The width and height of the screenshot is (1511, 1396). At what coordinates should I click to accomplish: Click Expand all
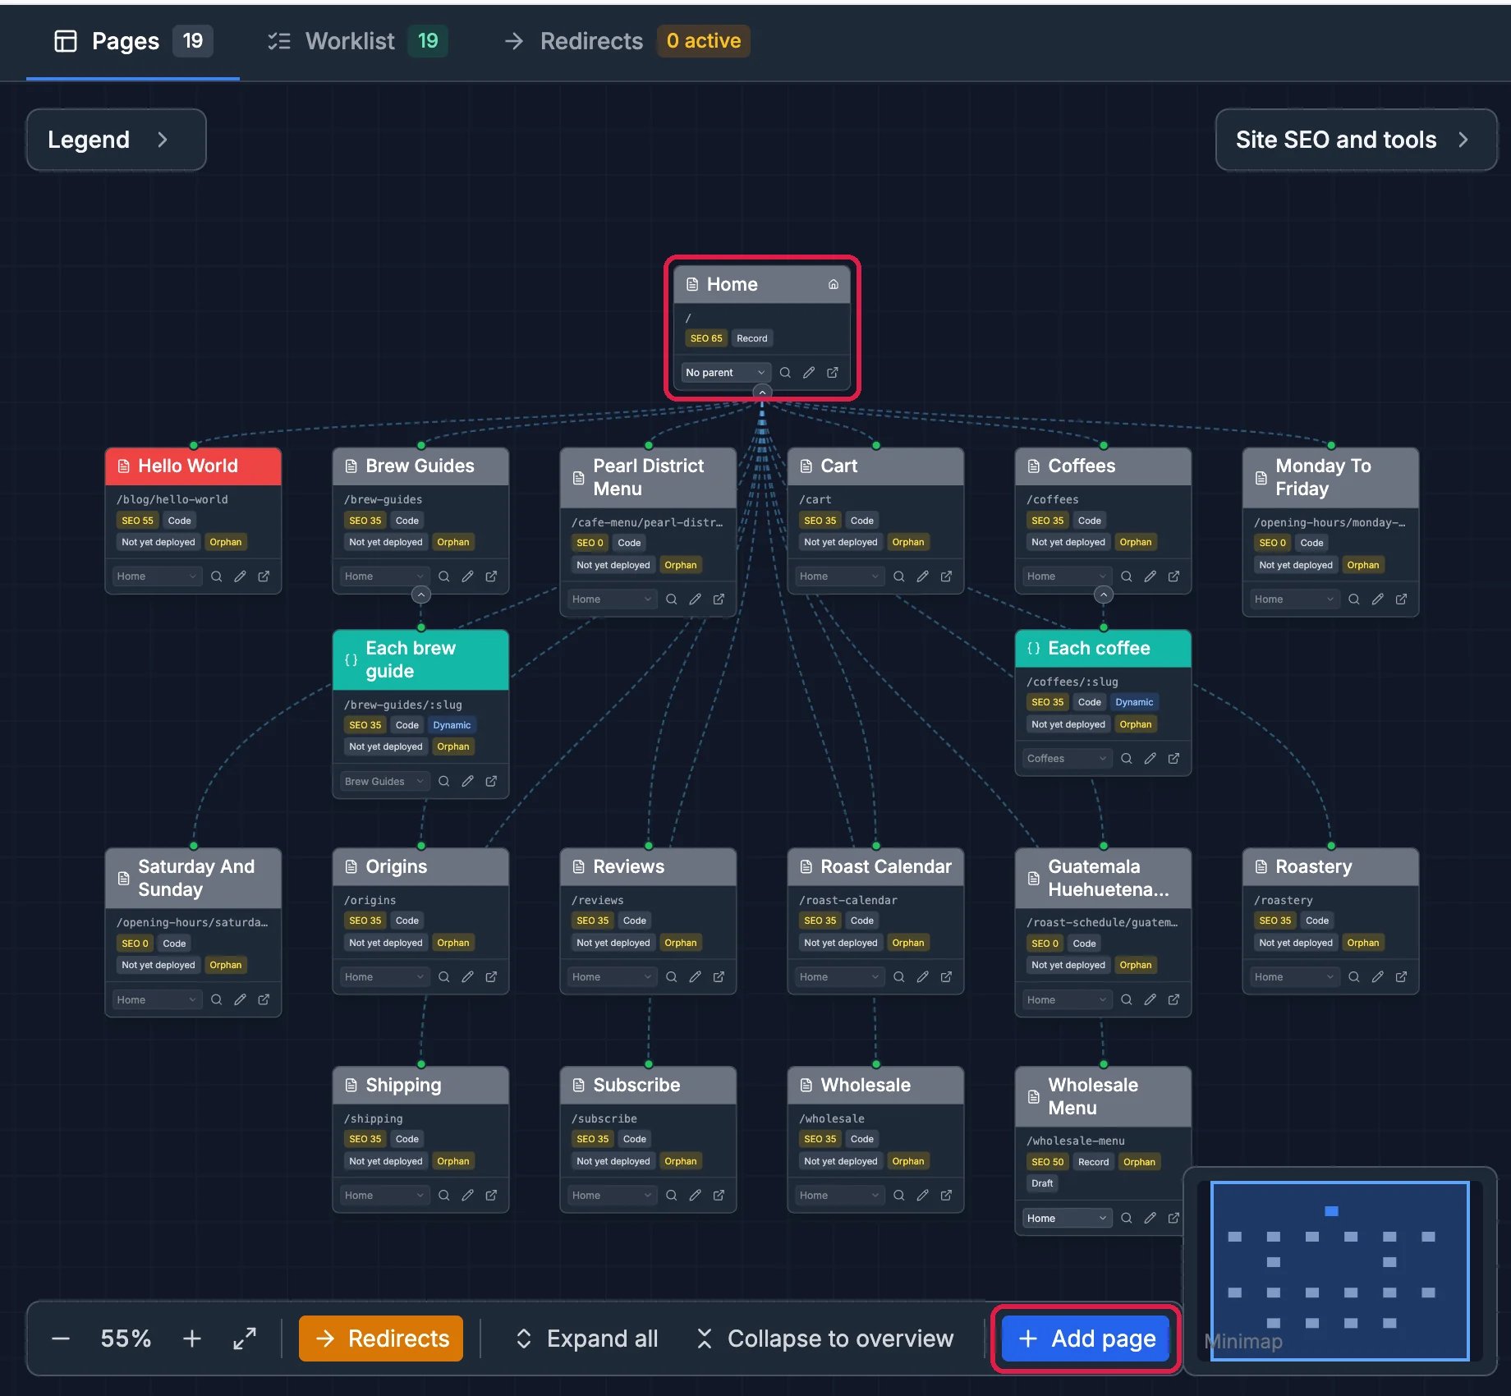[x=586, y=1339]
